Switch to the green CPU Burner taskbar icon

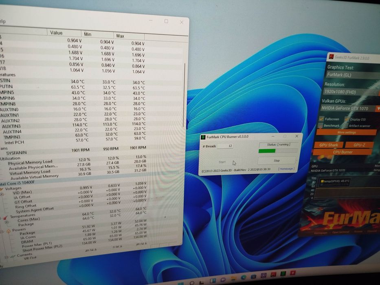coord(283,274)
